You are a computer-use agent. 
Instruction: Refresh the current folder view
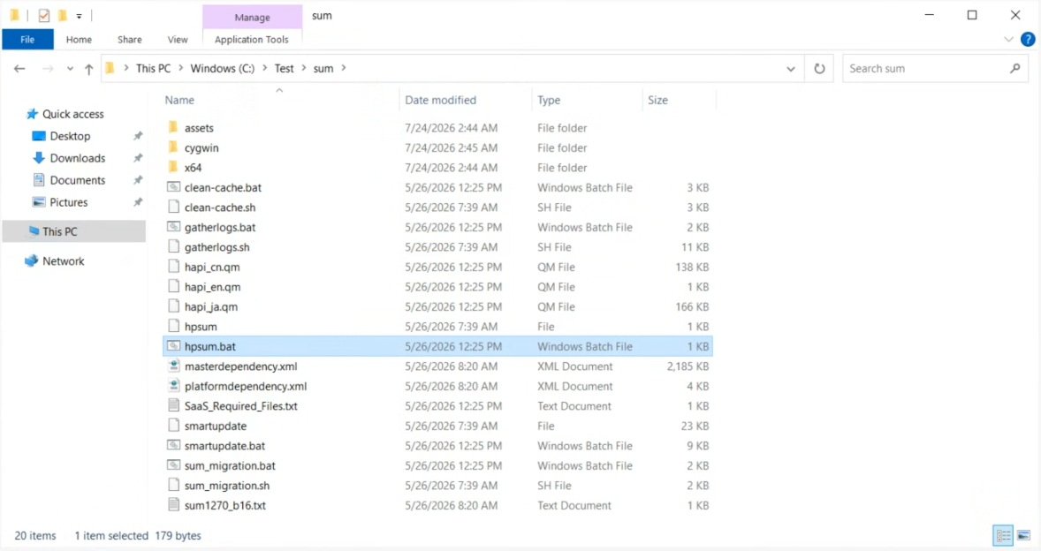click(819, 68)
